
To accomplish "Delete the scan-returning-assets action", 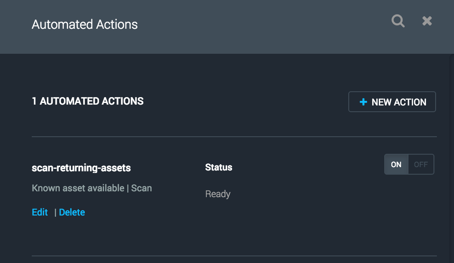I will coord(72,212).
